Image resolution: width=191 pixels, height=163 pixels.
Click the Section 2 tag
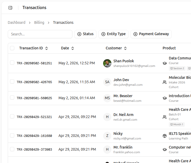[177, 68]
